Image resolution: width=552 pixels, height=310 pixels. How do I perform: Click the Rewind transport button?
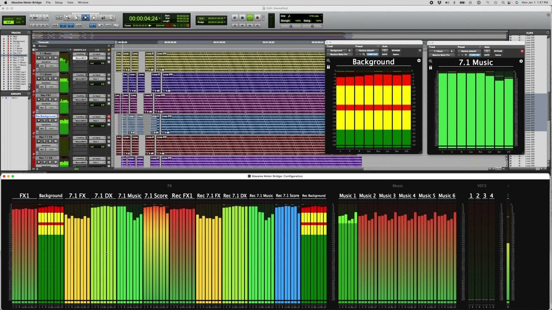242,25
